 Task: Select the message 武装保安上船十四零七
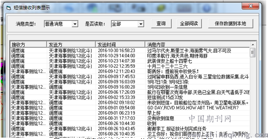[x=170, y=61]
